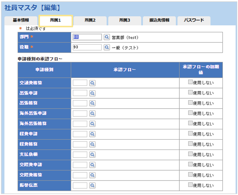This screenshot has width=238, height=195.
Task: Search approval flow for 海外出張精算
Action: (x=92, y=124)
